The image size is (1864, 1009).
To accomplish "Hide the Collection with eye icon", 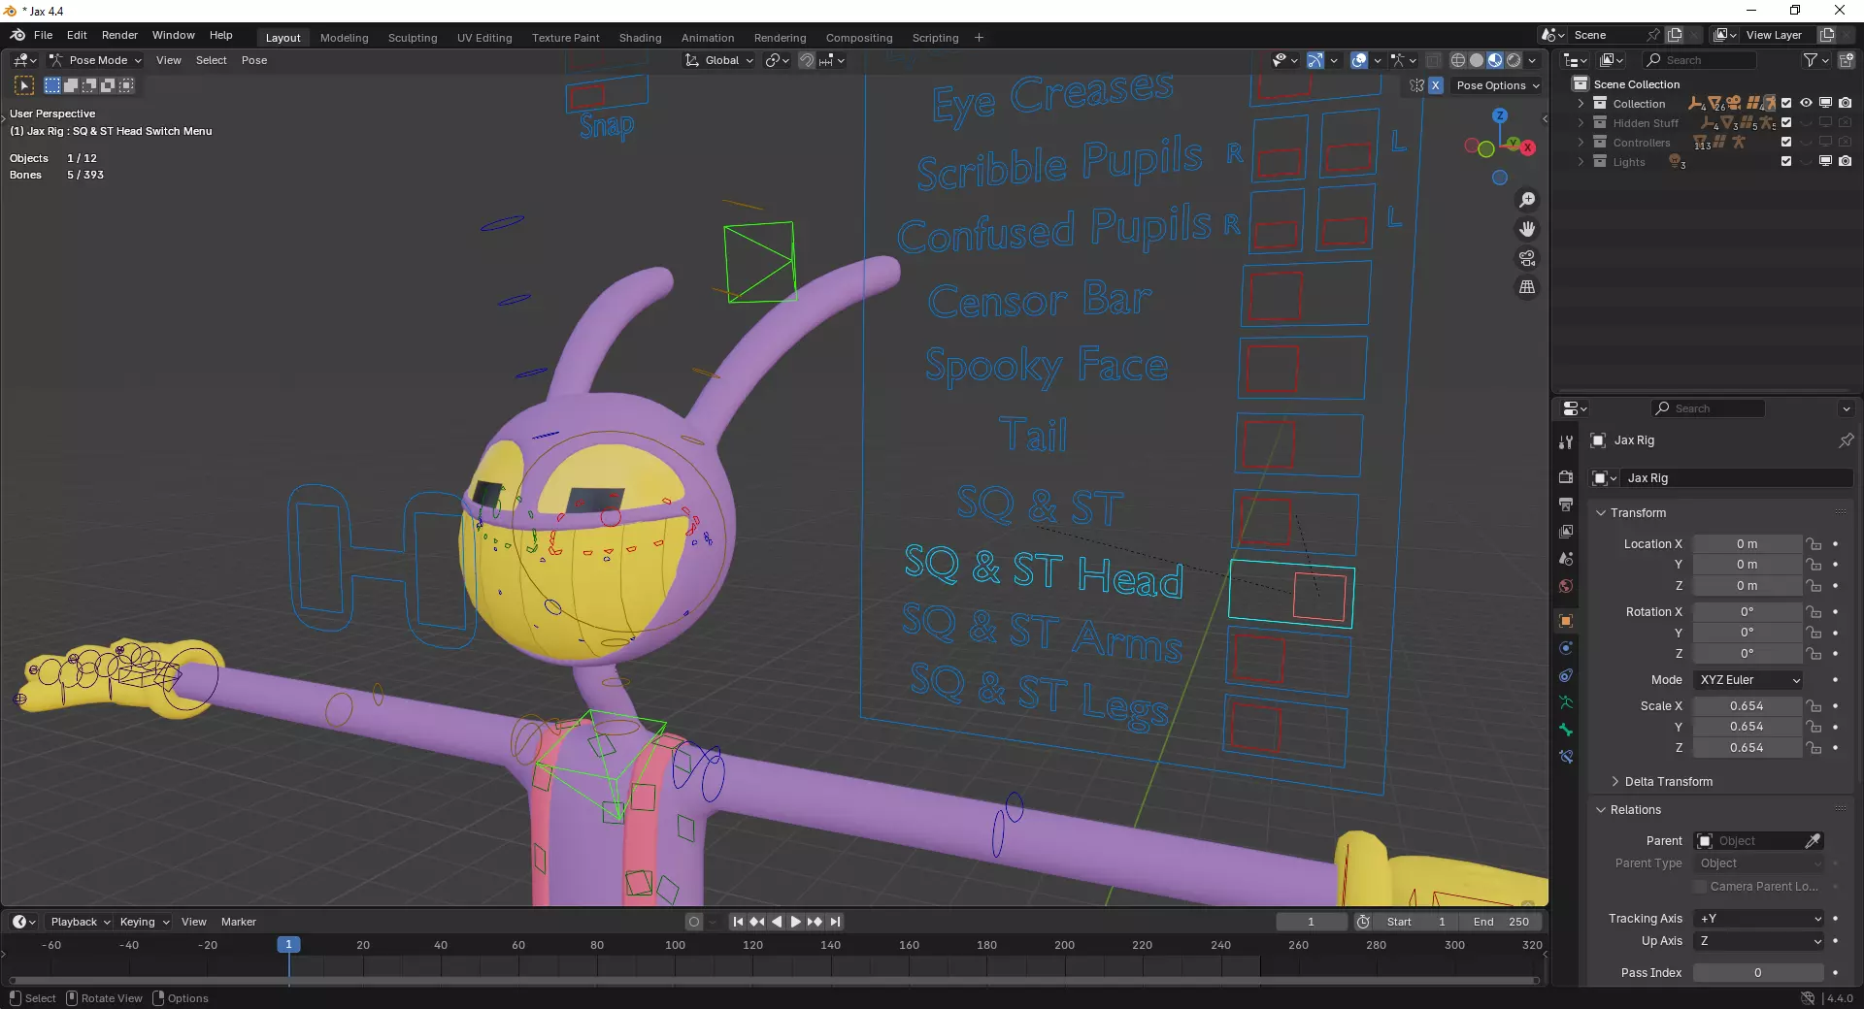I will tap(1806, 103).
